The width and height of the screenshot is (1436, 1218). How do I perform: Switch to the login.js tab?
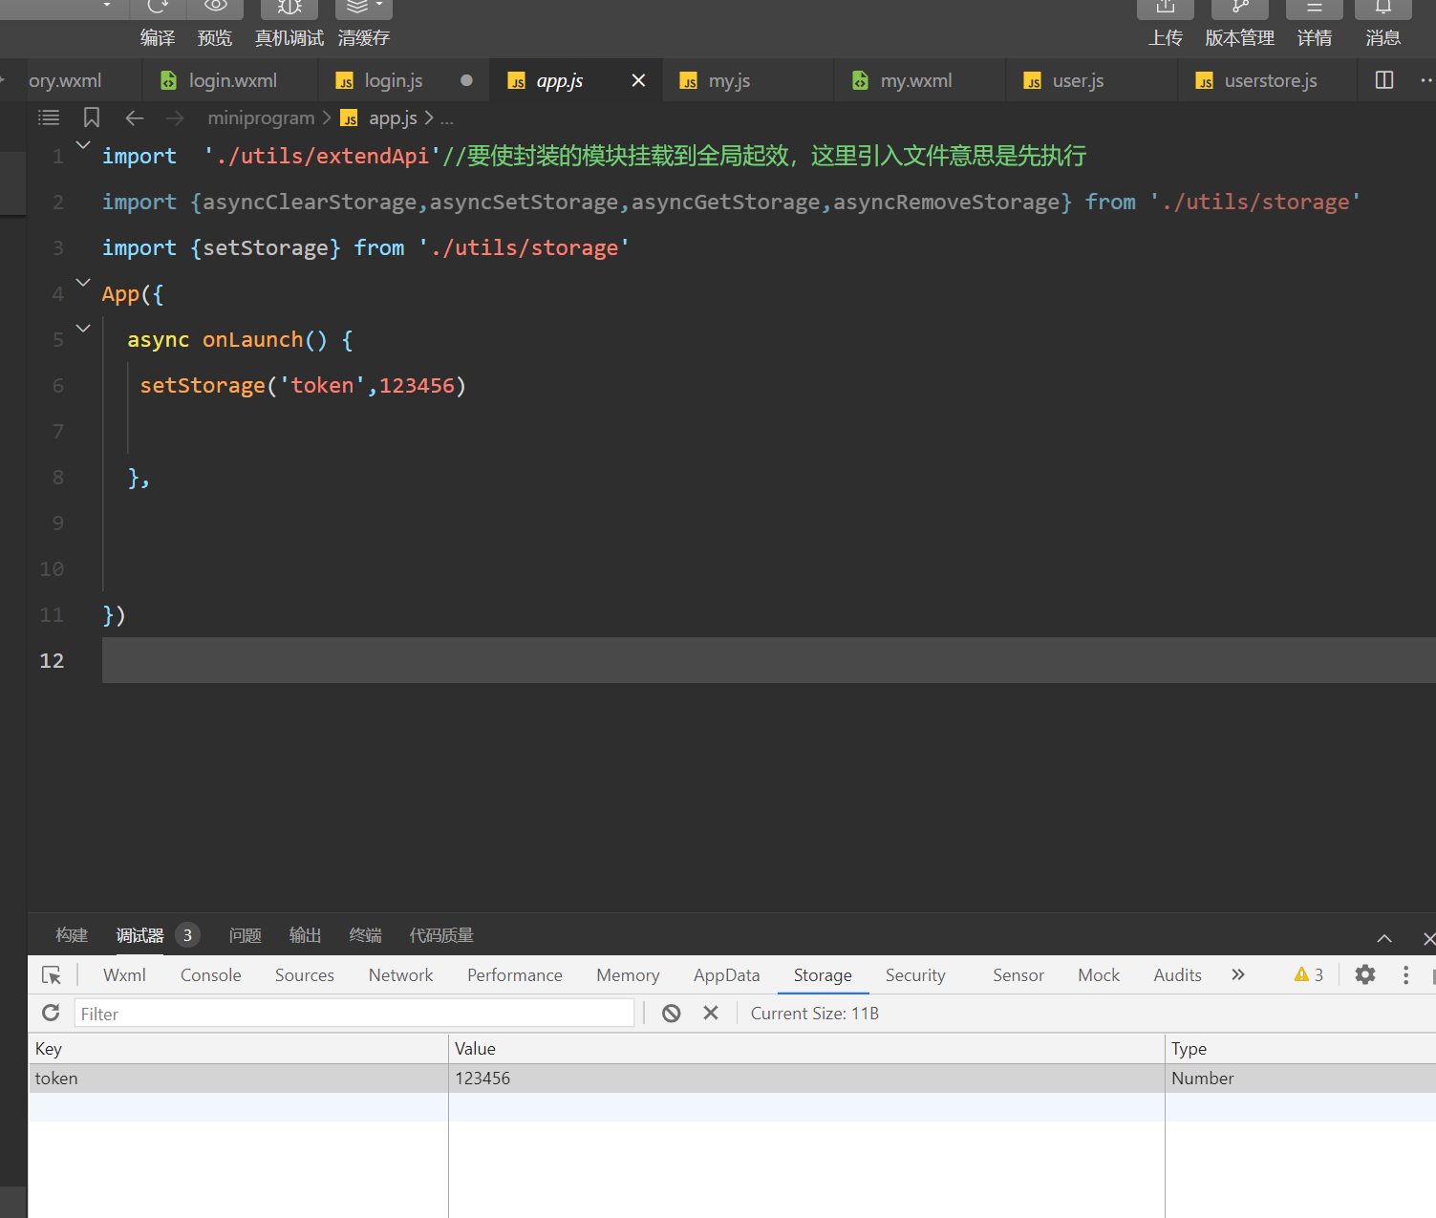pos(393,81)
